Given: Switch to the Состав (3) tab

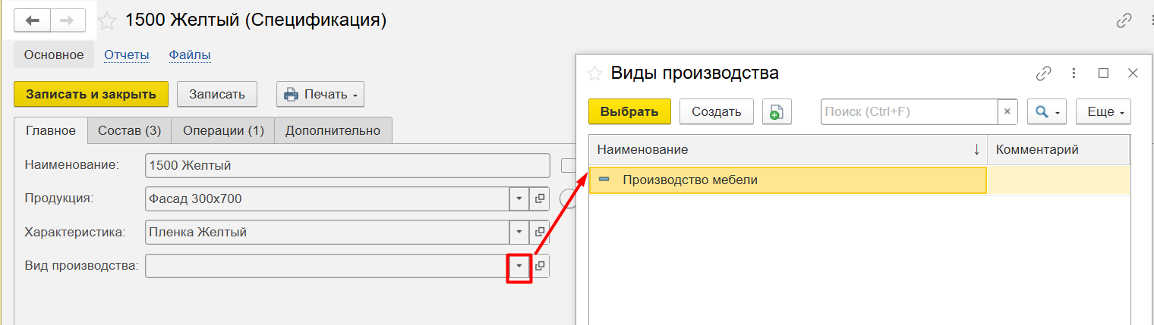Looking at the screenshot, I should point(129,130).
